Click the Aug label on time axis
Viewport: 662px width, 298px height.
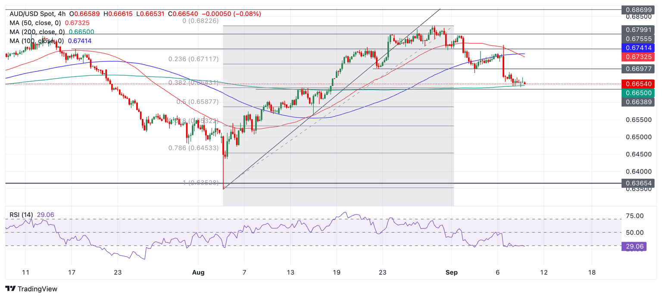[x=198, y=273]
